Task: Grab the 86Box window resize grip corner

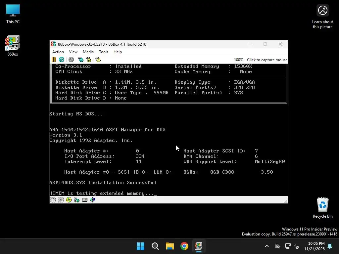Action: pos(286,201)
